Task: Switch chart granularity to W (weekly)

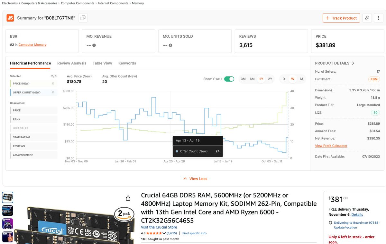Action: pos(293,79)
